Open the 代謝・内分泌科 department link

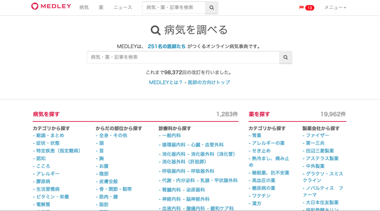coord(178,180)
